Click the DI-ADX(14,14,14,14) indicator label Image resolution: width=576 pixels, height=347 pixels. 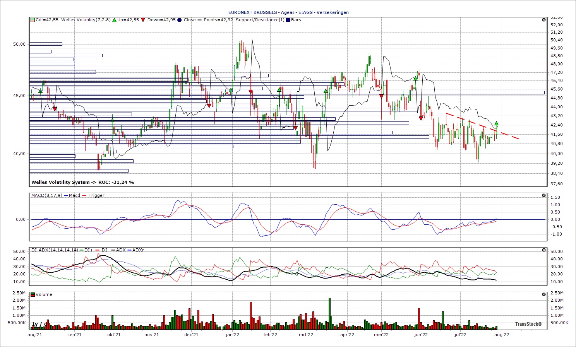point(55,250)
